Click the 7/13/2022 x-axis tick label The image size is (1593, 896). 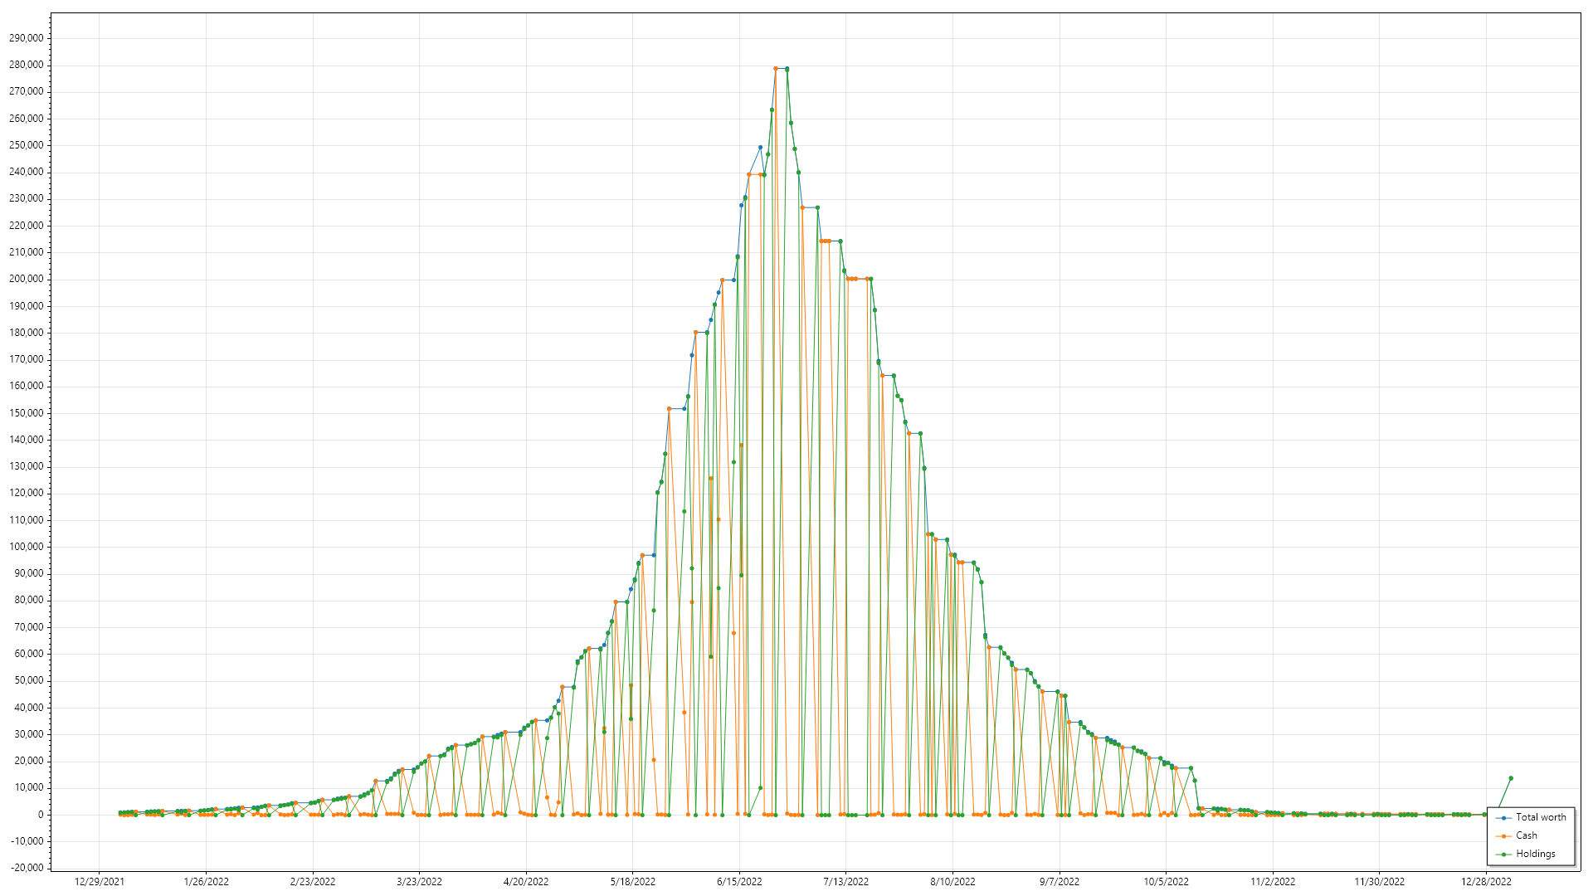(845, 882)
